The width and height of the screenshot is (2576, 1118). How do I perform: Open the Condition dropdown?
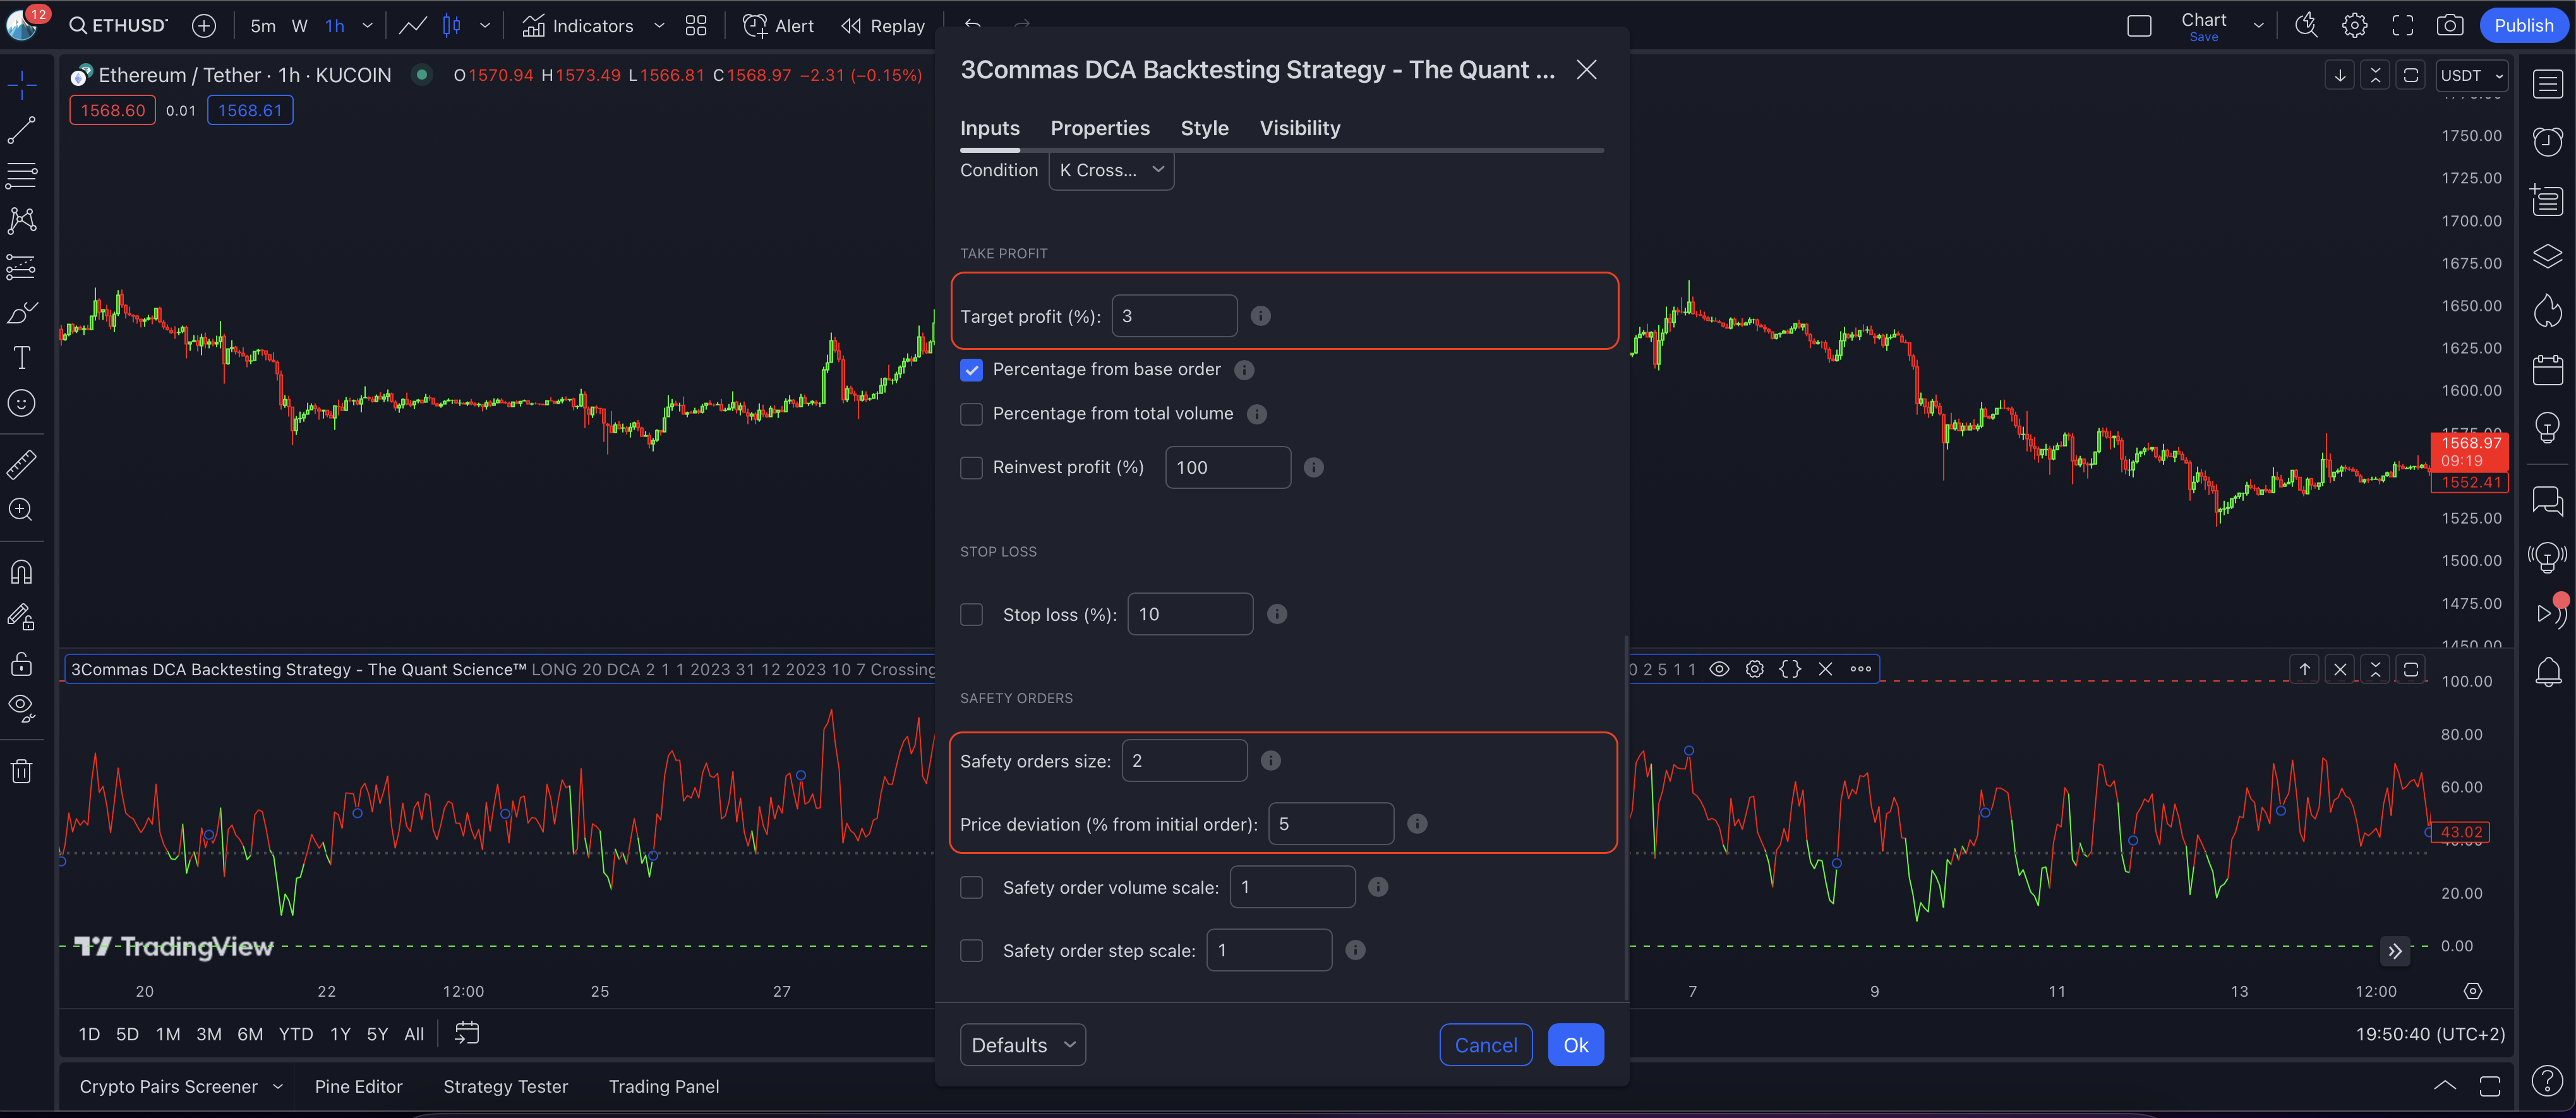point(1110,170)
